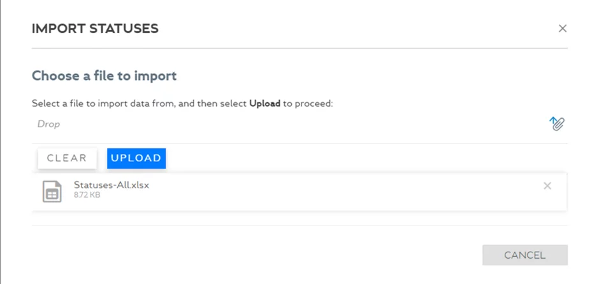Screen dimensions: 599x284
Task: Click the CLEAR button
Action: [67, 158]
